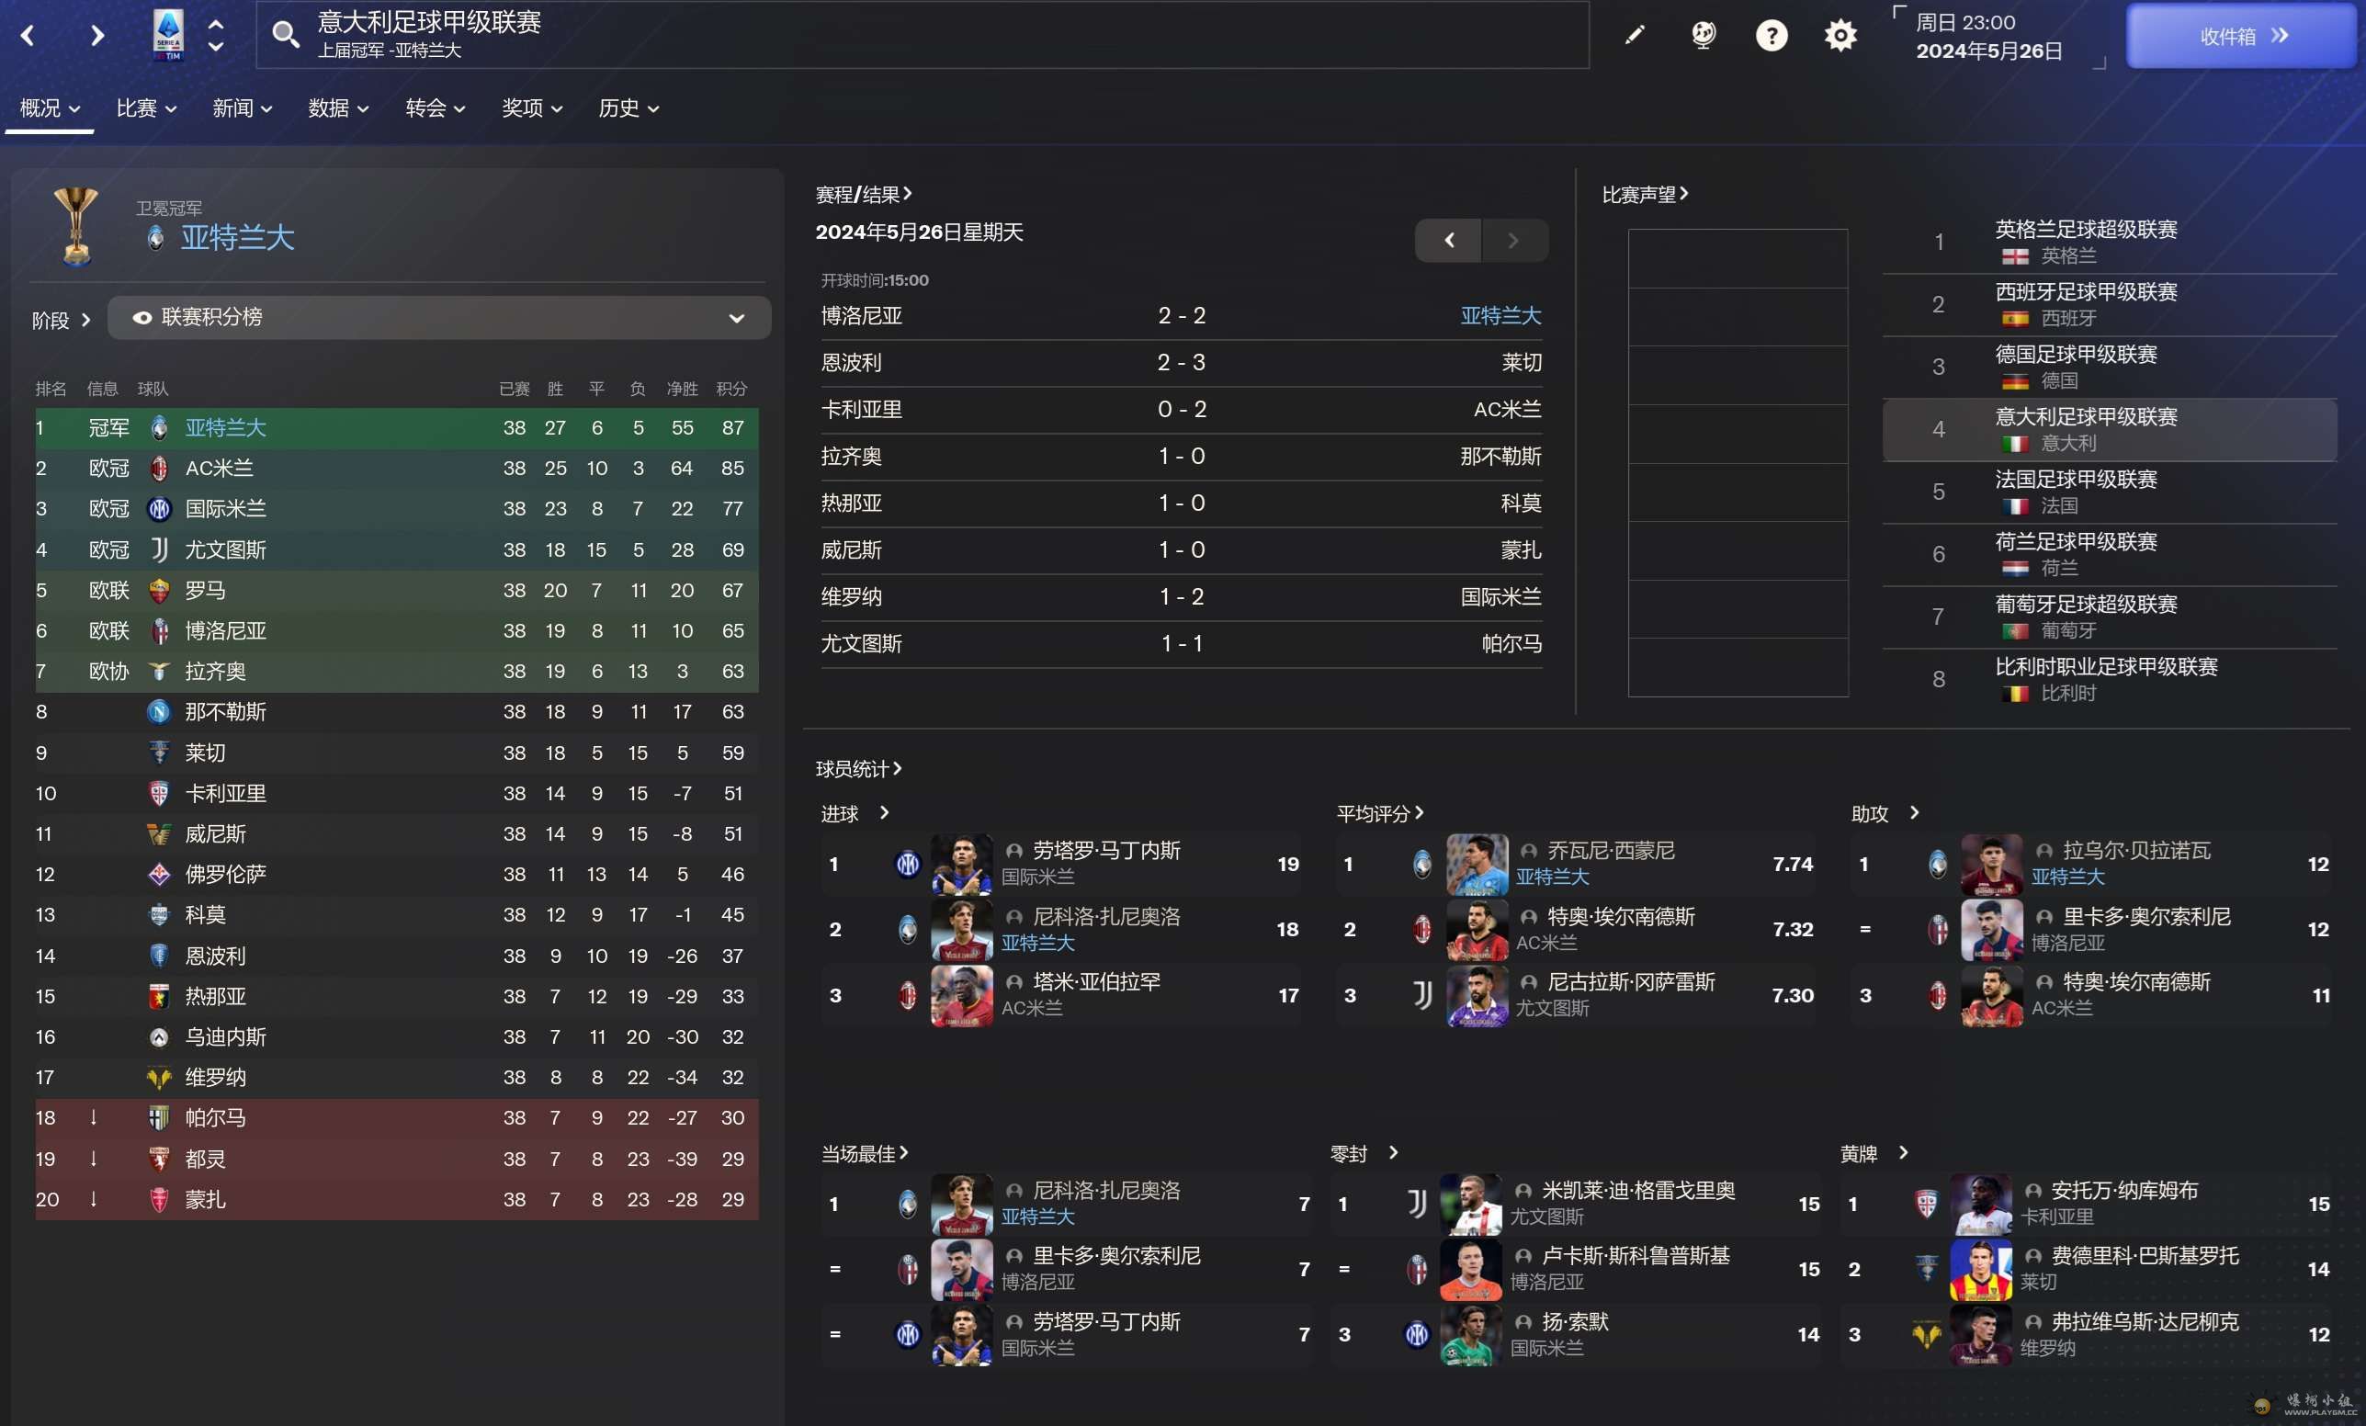2366x1426 pixels.
Task: Open the 球员统计 player stats link
Action: [x=858, y=769]
